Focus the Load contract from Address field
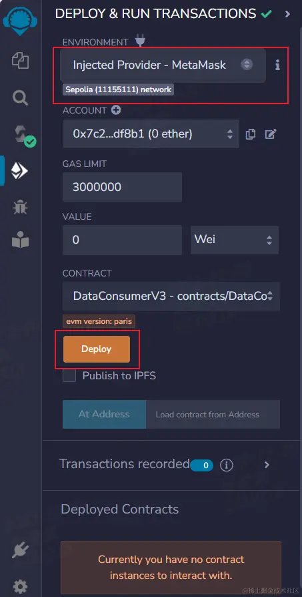 (213, 414)
